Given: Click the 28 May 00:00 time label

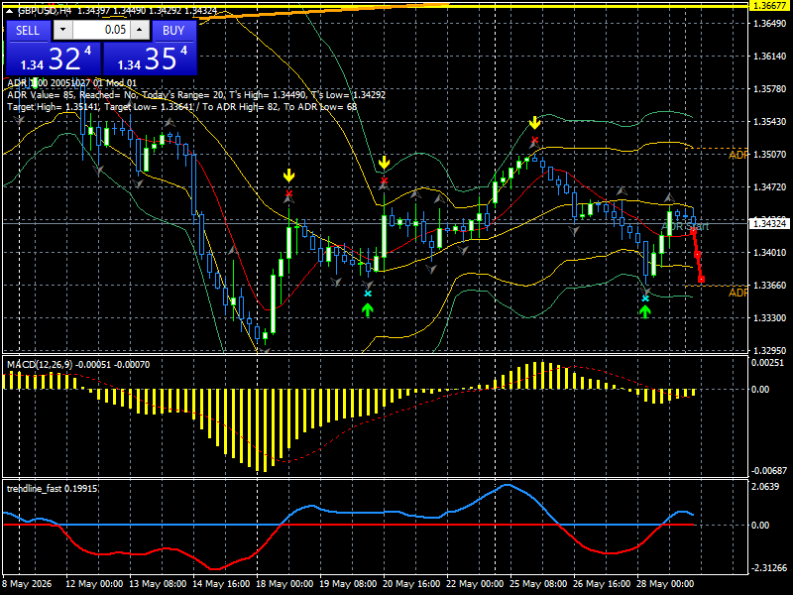Looking at the screenshot, I should click(x=665, y=583).
